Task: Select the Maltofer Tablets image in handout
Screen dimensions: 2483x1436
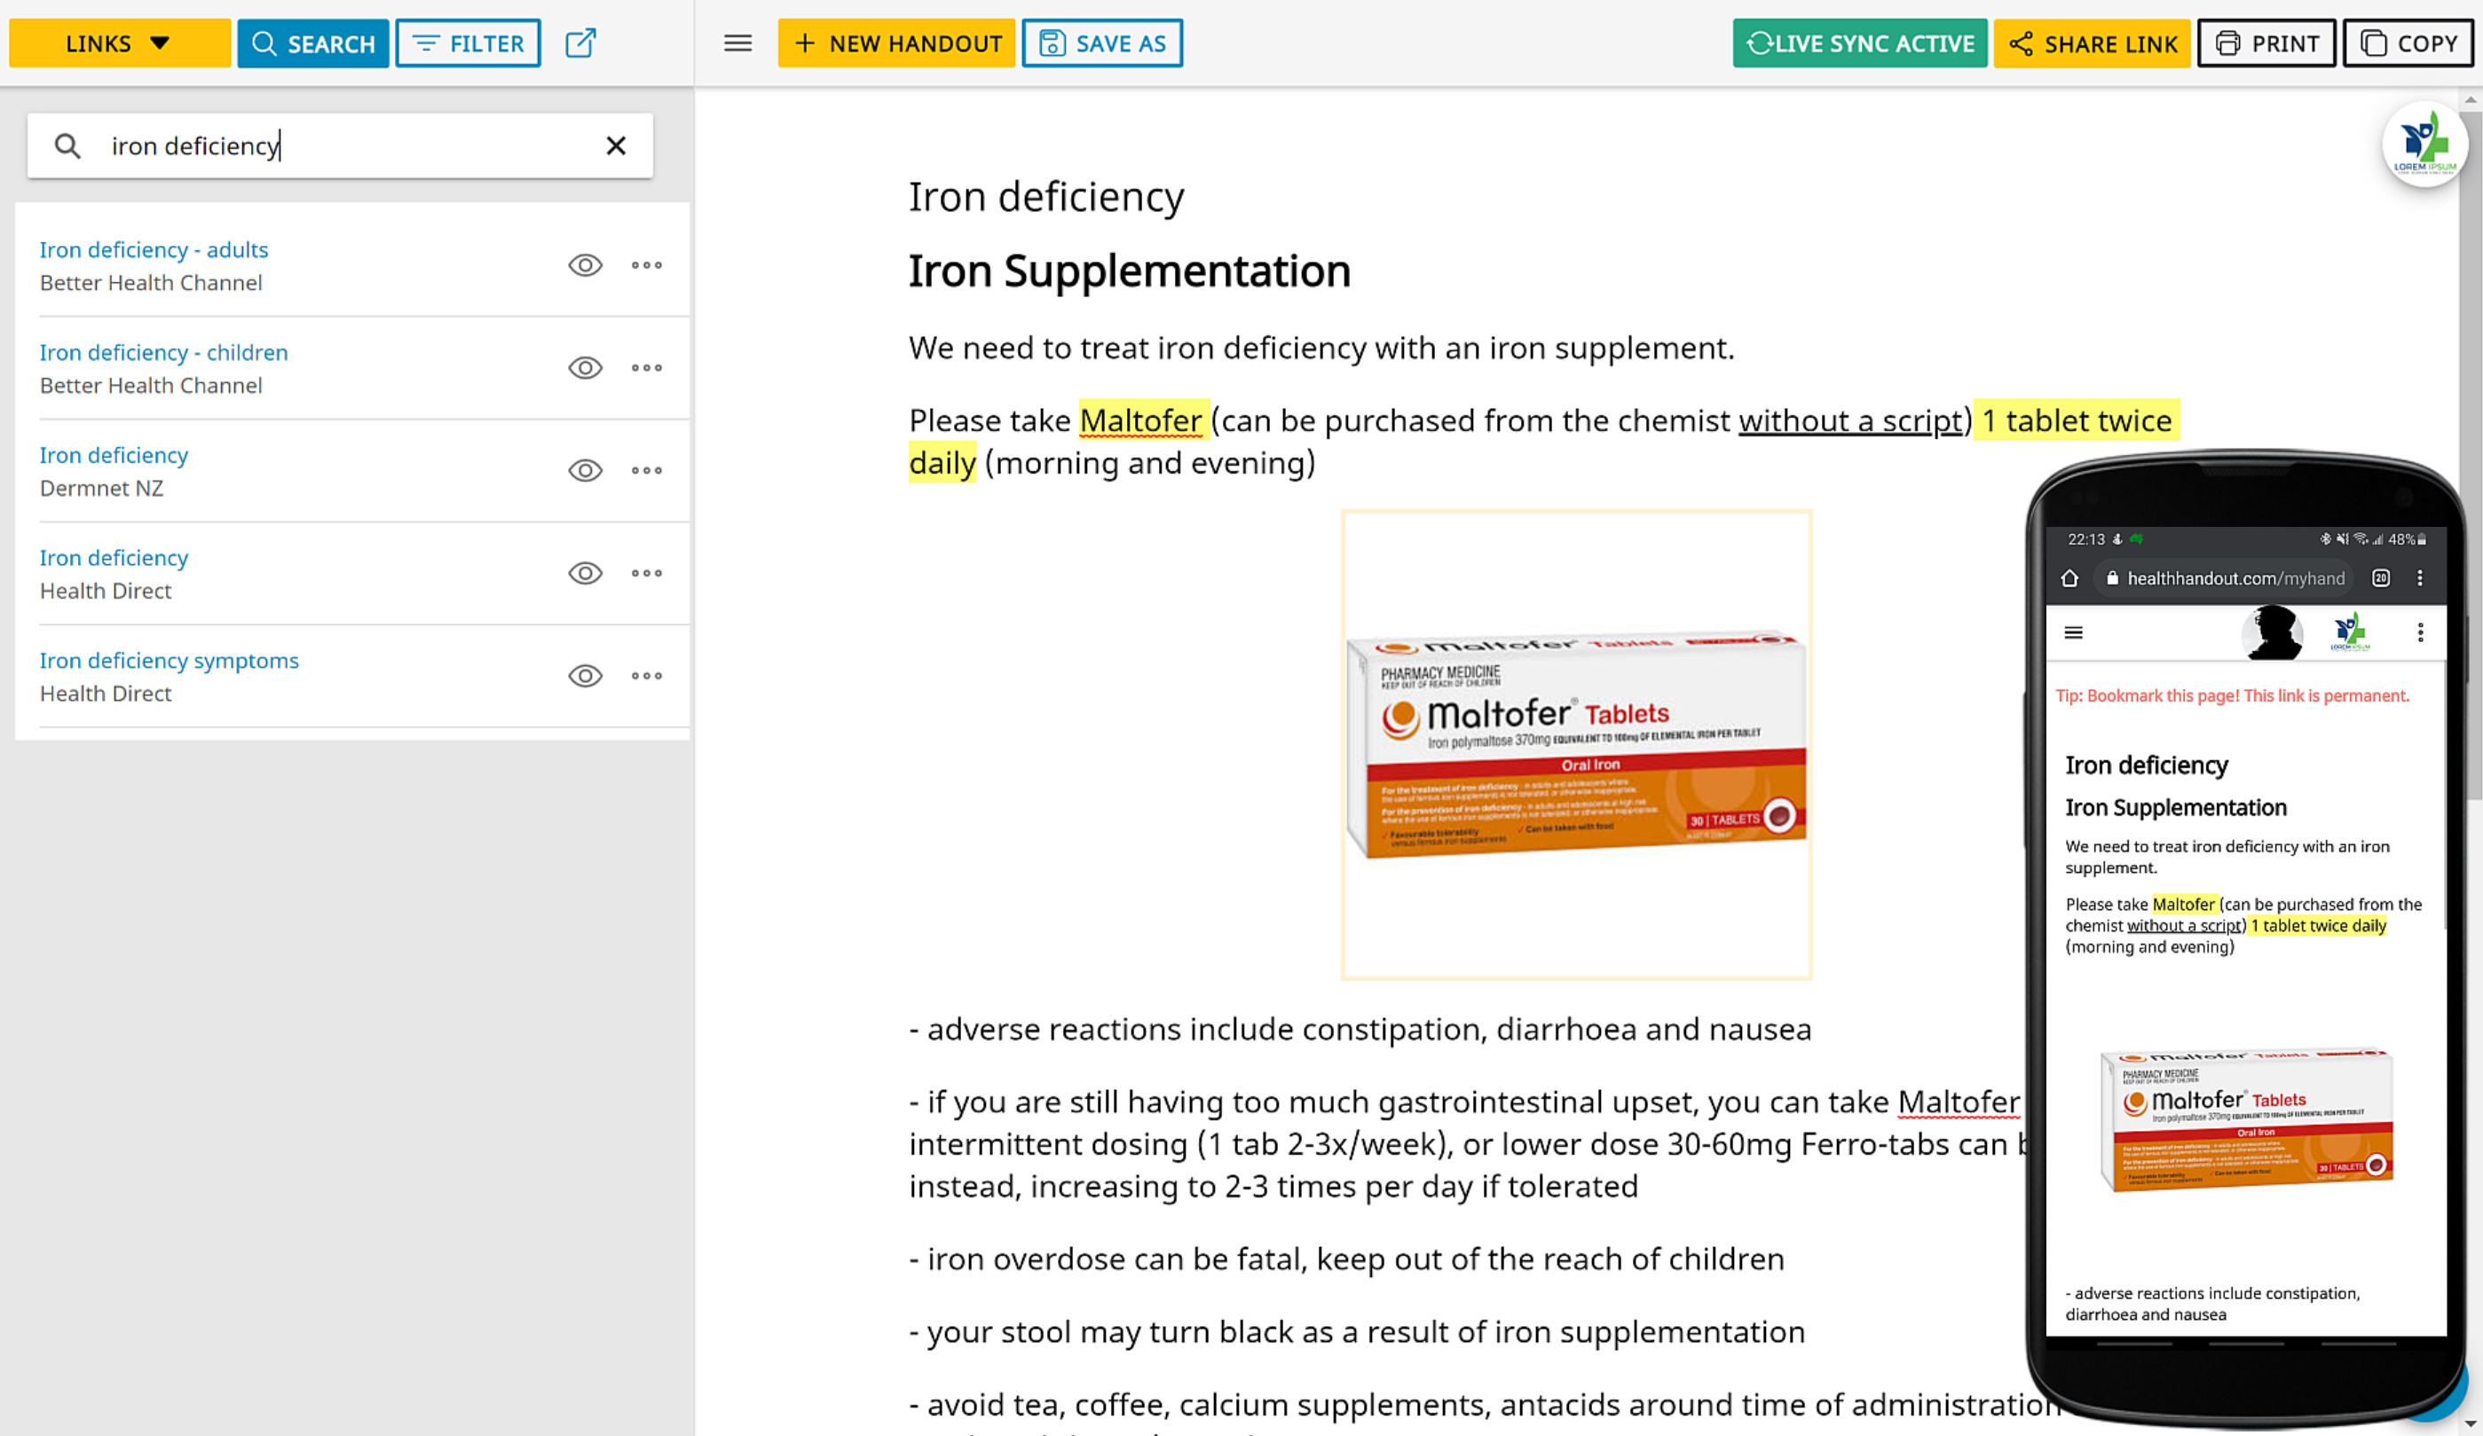Action: (x=1577, y=744)
